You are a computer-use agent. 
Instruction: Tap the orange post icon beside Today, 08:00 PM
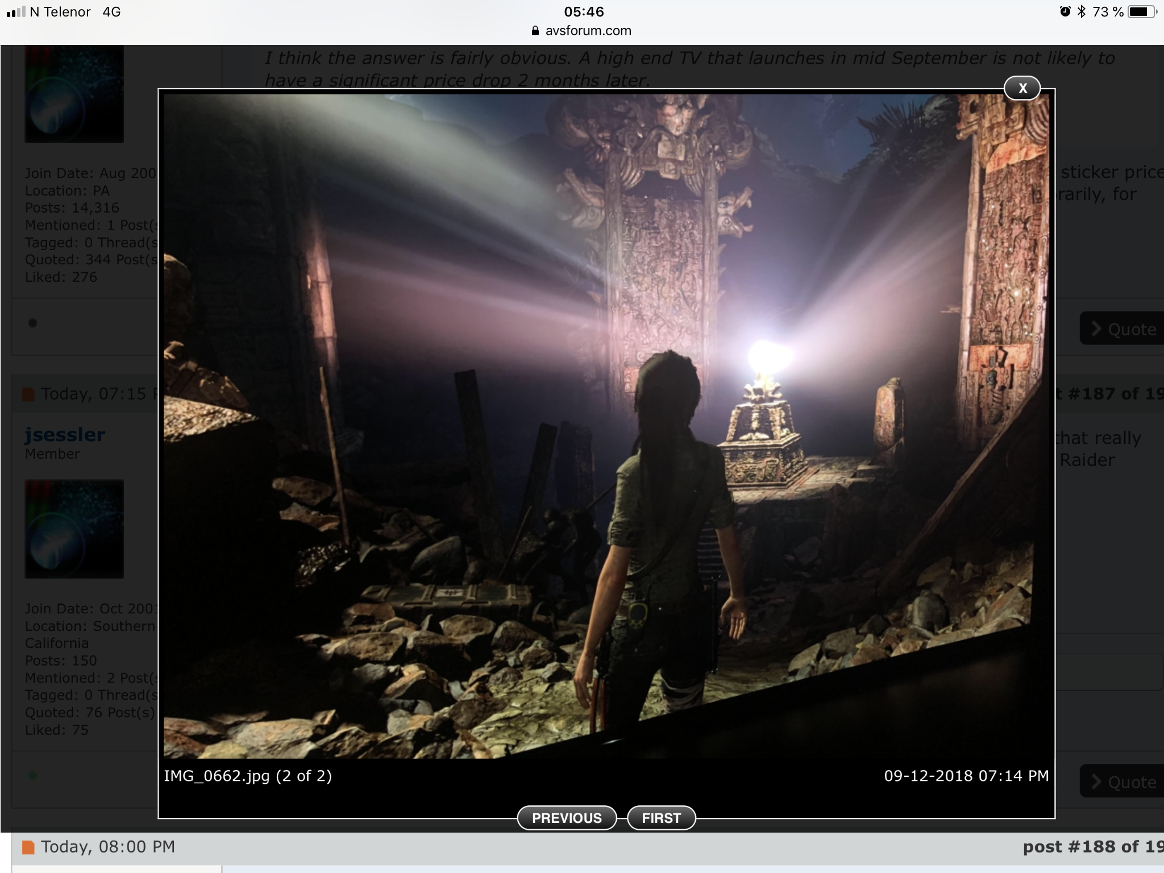(x=28, y=847)
